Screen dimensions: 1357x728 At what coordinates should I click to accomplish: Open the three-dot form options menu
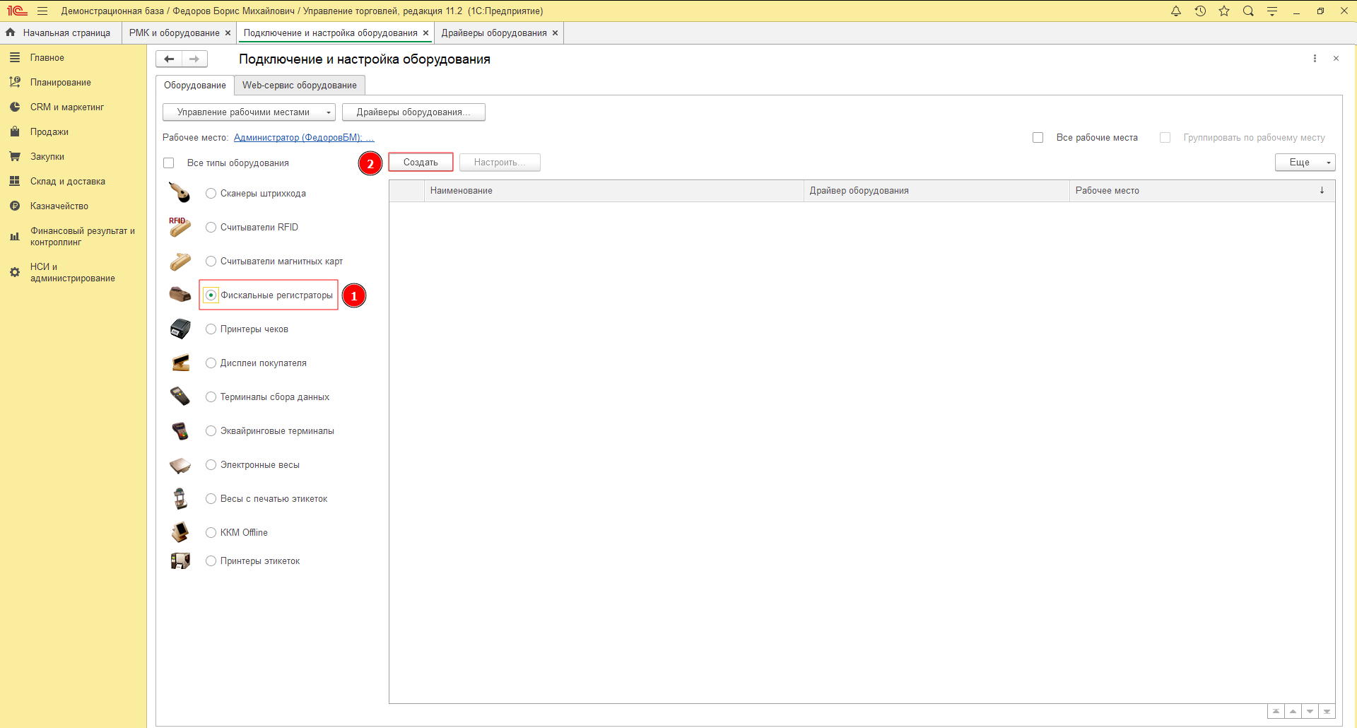click(1315, 59)
